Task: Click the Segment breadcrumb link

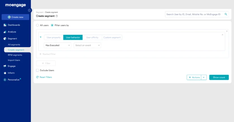Action: point(39,12)
